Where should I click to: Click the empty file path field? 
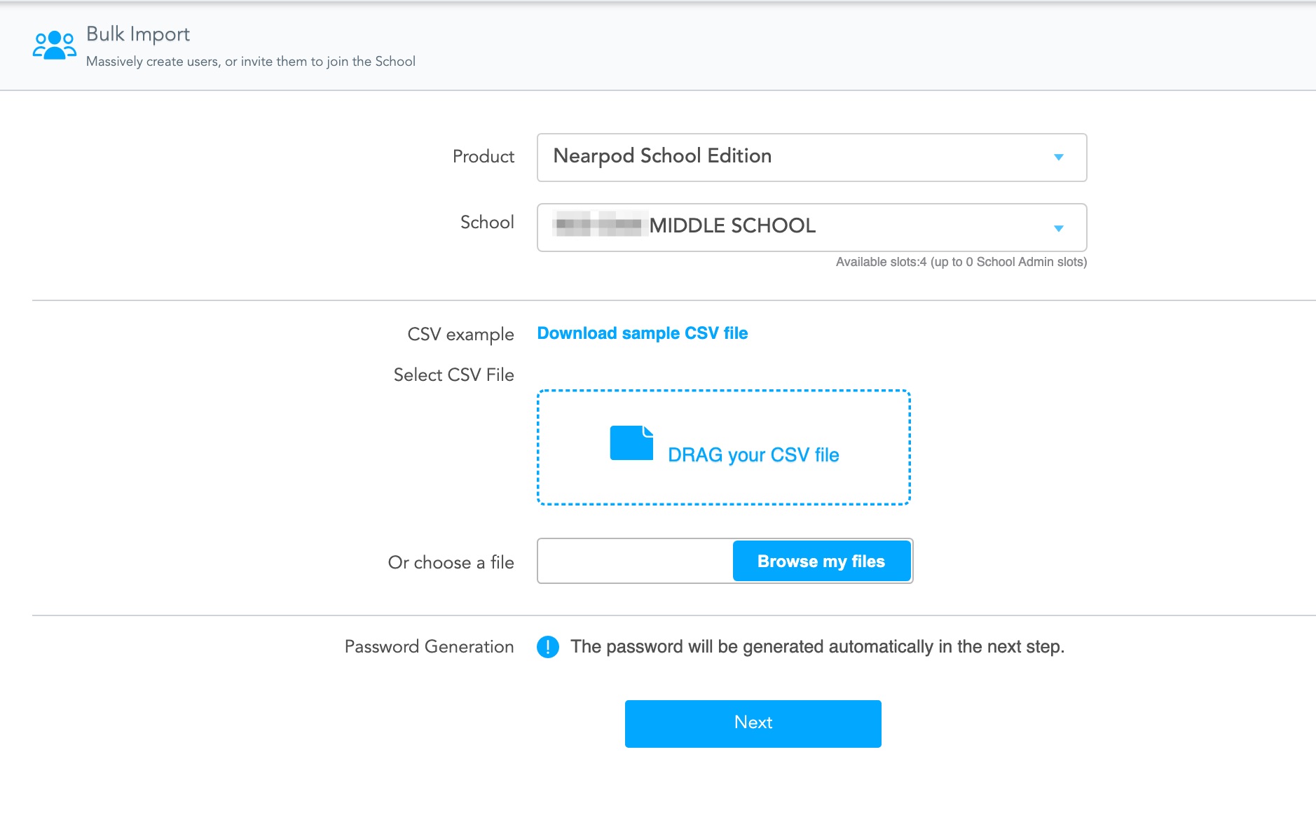[635, 561]
